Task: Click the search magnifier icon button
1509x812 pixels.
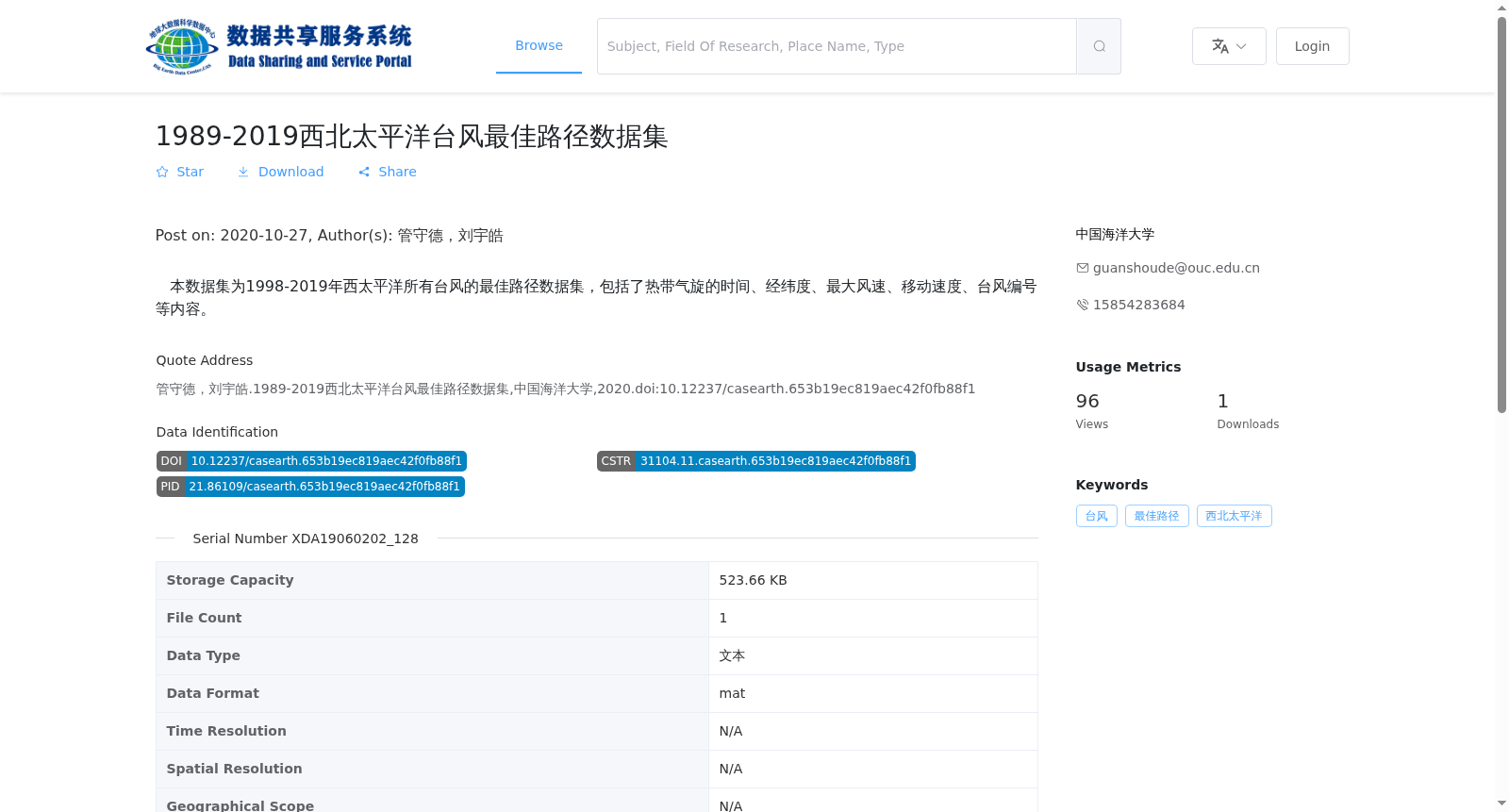Action: 1099,46
